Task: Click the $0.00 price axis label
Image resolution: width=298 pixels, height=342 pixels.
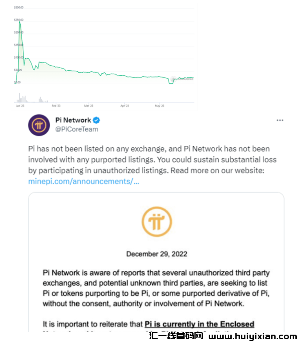Action: tap(18, 82)
